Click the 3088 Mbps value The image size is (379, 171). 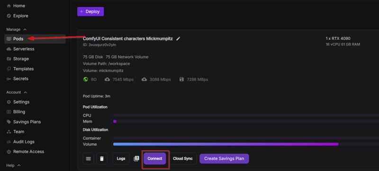(160, 80)
